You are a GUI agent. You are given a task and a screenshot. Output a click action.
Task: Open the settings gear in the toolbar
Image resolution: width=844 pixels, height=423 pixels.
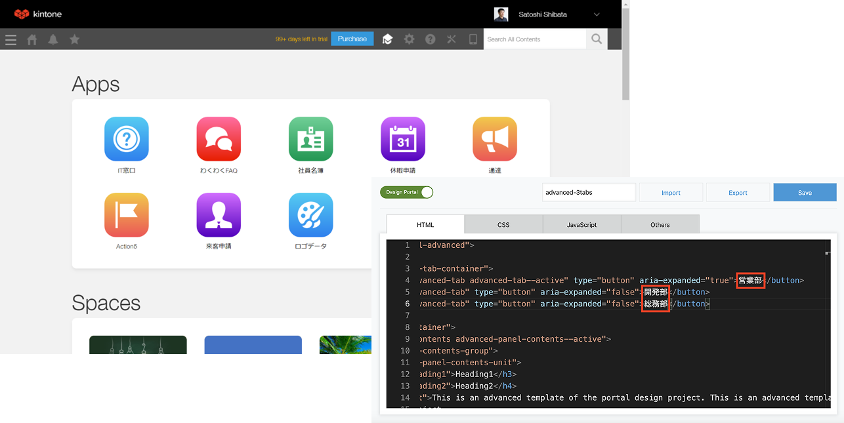click(409, 39)
